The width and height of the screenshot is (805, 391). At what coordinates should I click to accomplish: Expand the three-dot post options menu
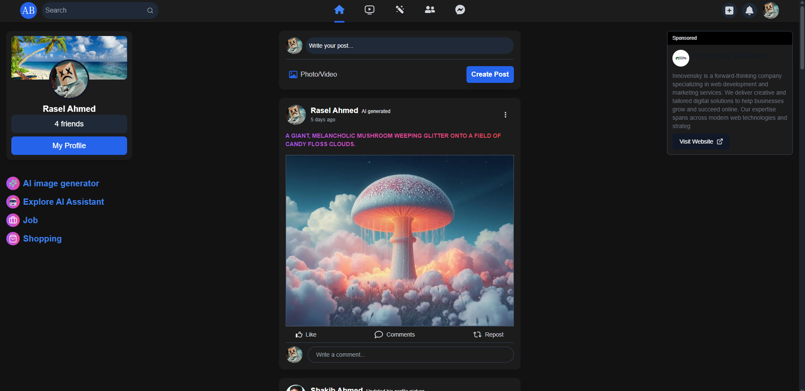point(505,114)
